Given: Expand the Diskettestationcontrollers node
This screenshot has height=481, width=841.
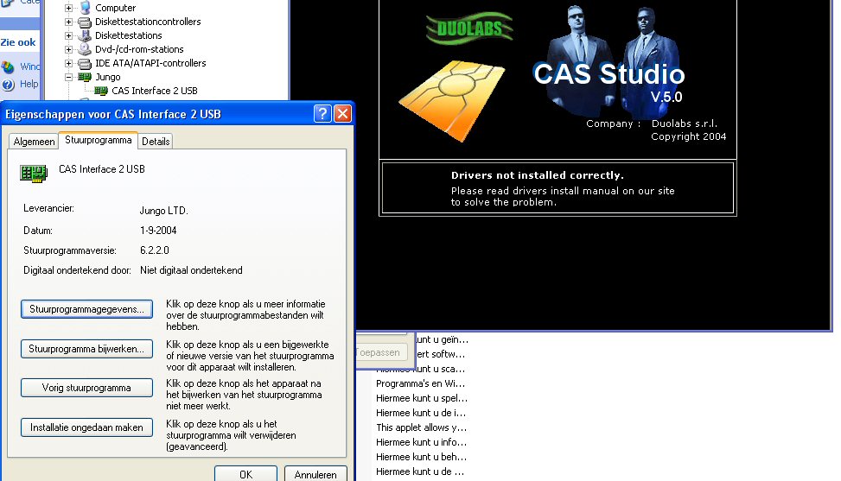Looking at the screenshot, I should point(68,22).
